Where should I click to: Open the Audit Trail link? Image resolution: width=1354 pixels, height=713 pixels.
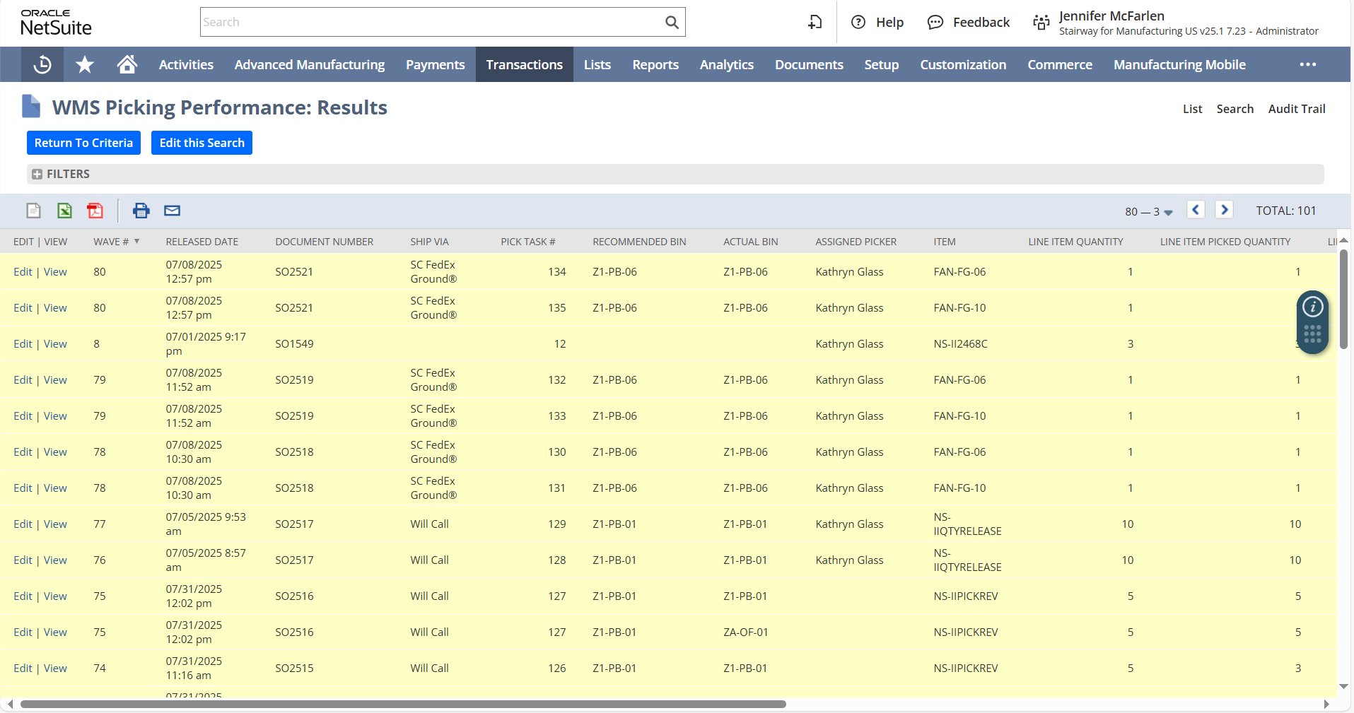click(x=1297, y=109)
